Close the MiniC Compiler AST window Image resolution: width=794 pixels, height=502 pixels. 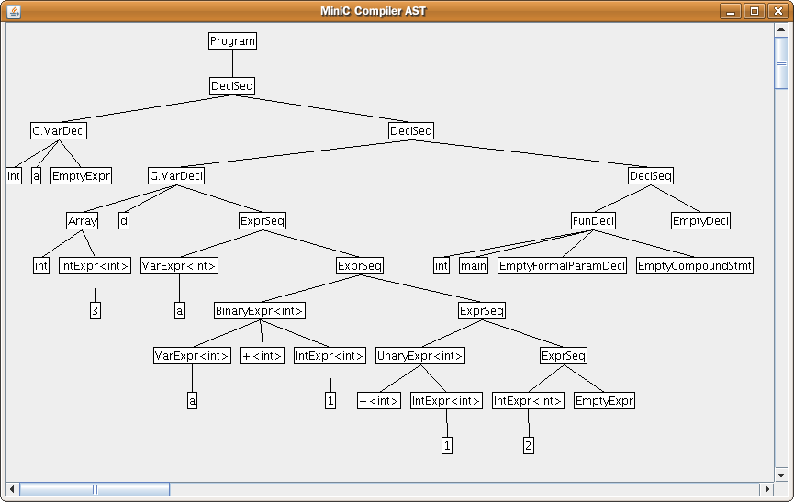777,11
